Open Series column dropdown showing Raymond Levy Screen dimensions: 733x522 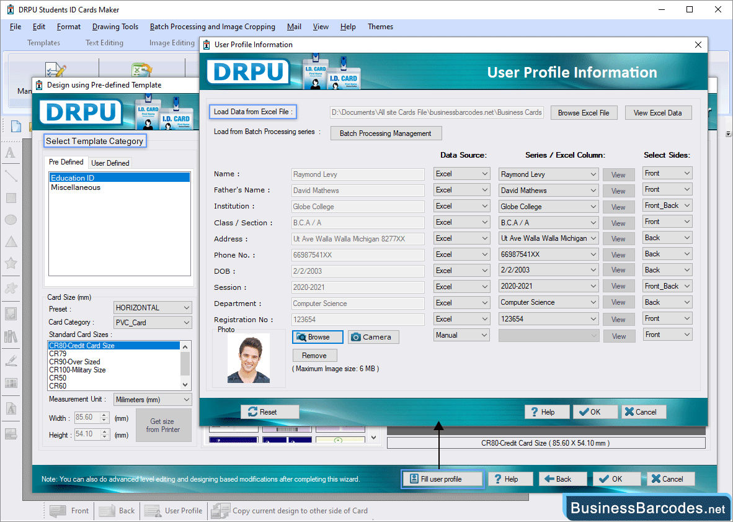[548, 174]
